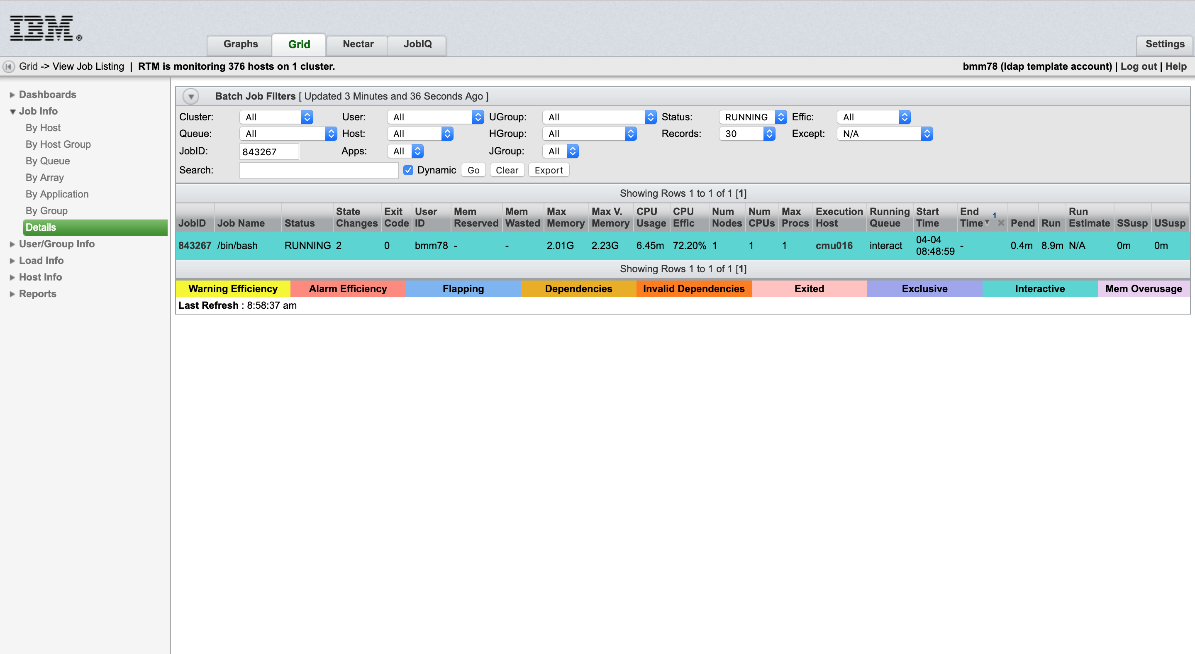Viewport: 1195px width, 654px height.
Task: Open the Apps dropdown
Action: pos(405,151)
